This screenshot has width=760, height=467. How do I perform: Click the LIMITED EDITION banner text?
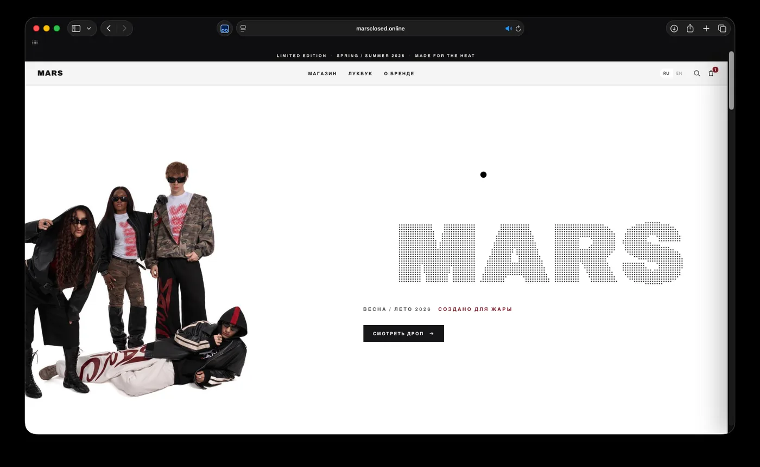(302, 56)
